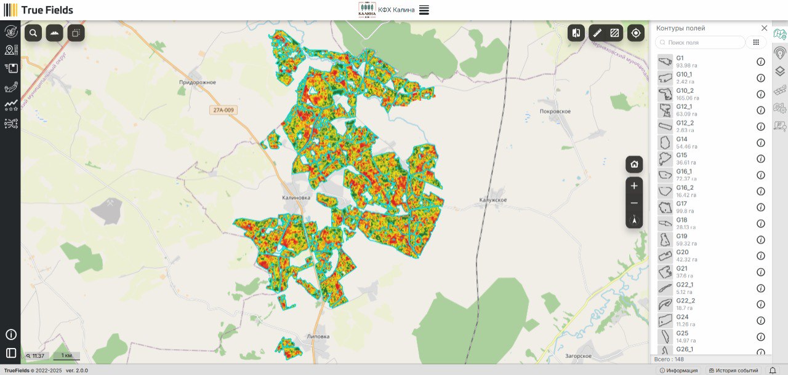788x375 pixels.
Task: Select the hatched area measurement tool
Action: (614, 33)
